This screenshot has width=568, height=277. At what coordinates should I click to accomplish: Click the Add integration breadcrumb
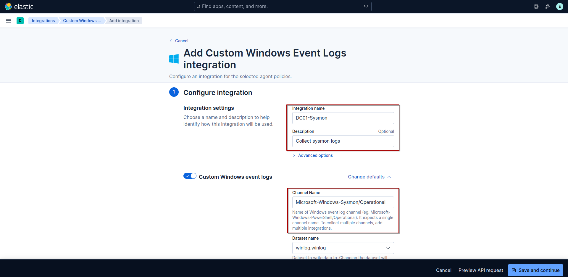(x=124, y=21)
